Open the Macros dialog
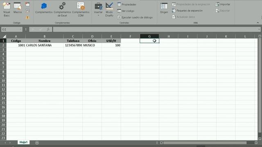 click(18, 8)
